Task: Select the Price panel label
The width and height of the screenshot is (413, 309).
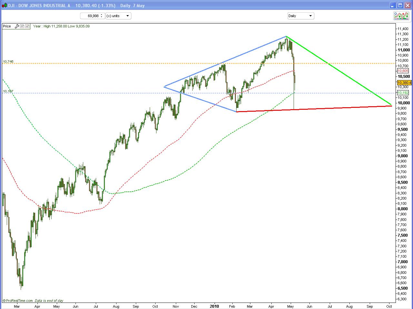Action: [x=7, y=26]
